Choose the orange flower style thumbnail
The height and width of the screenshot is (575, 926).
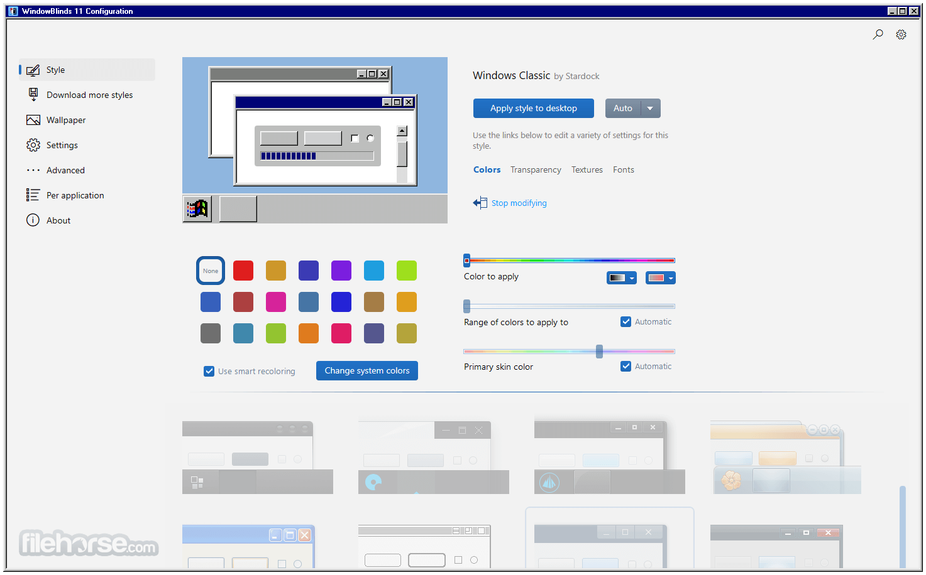pos(786,458)
